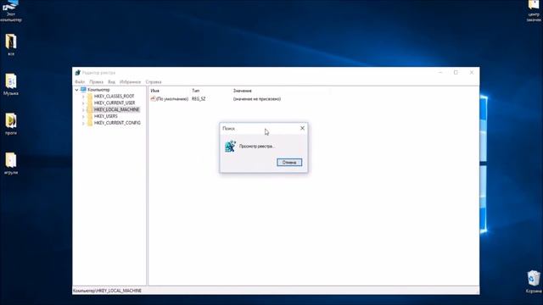
Task: Open the Избранное menu
Action: tap(130, 82)
